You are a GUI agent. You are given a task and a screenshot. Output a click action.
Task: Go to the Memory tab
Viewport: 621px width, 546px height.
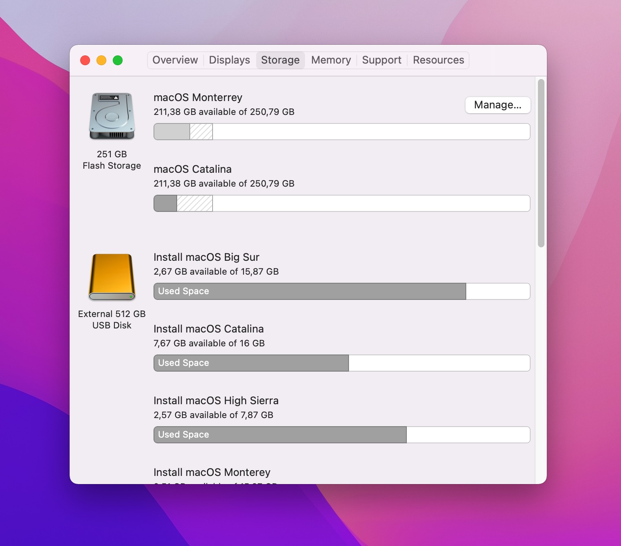[331, 60]
